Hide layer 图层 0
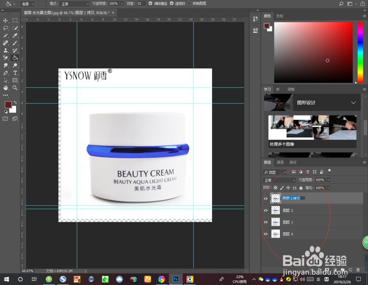The height and width of the screenshot is (285, 368). pyautogui.click(x=266, y=234)
